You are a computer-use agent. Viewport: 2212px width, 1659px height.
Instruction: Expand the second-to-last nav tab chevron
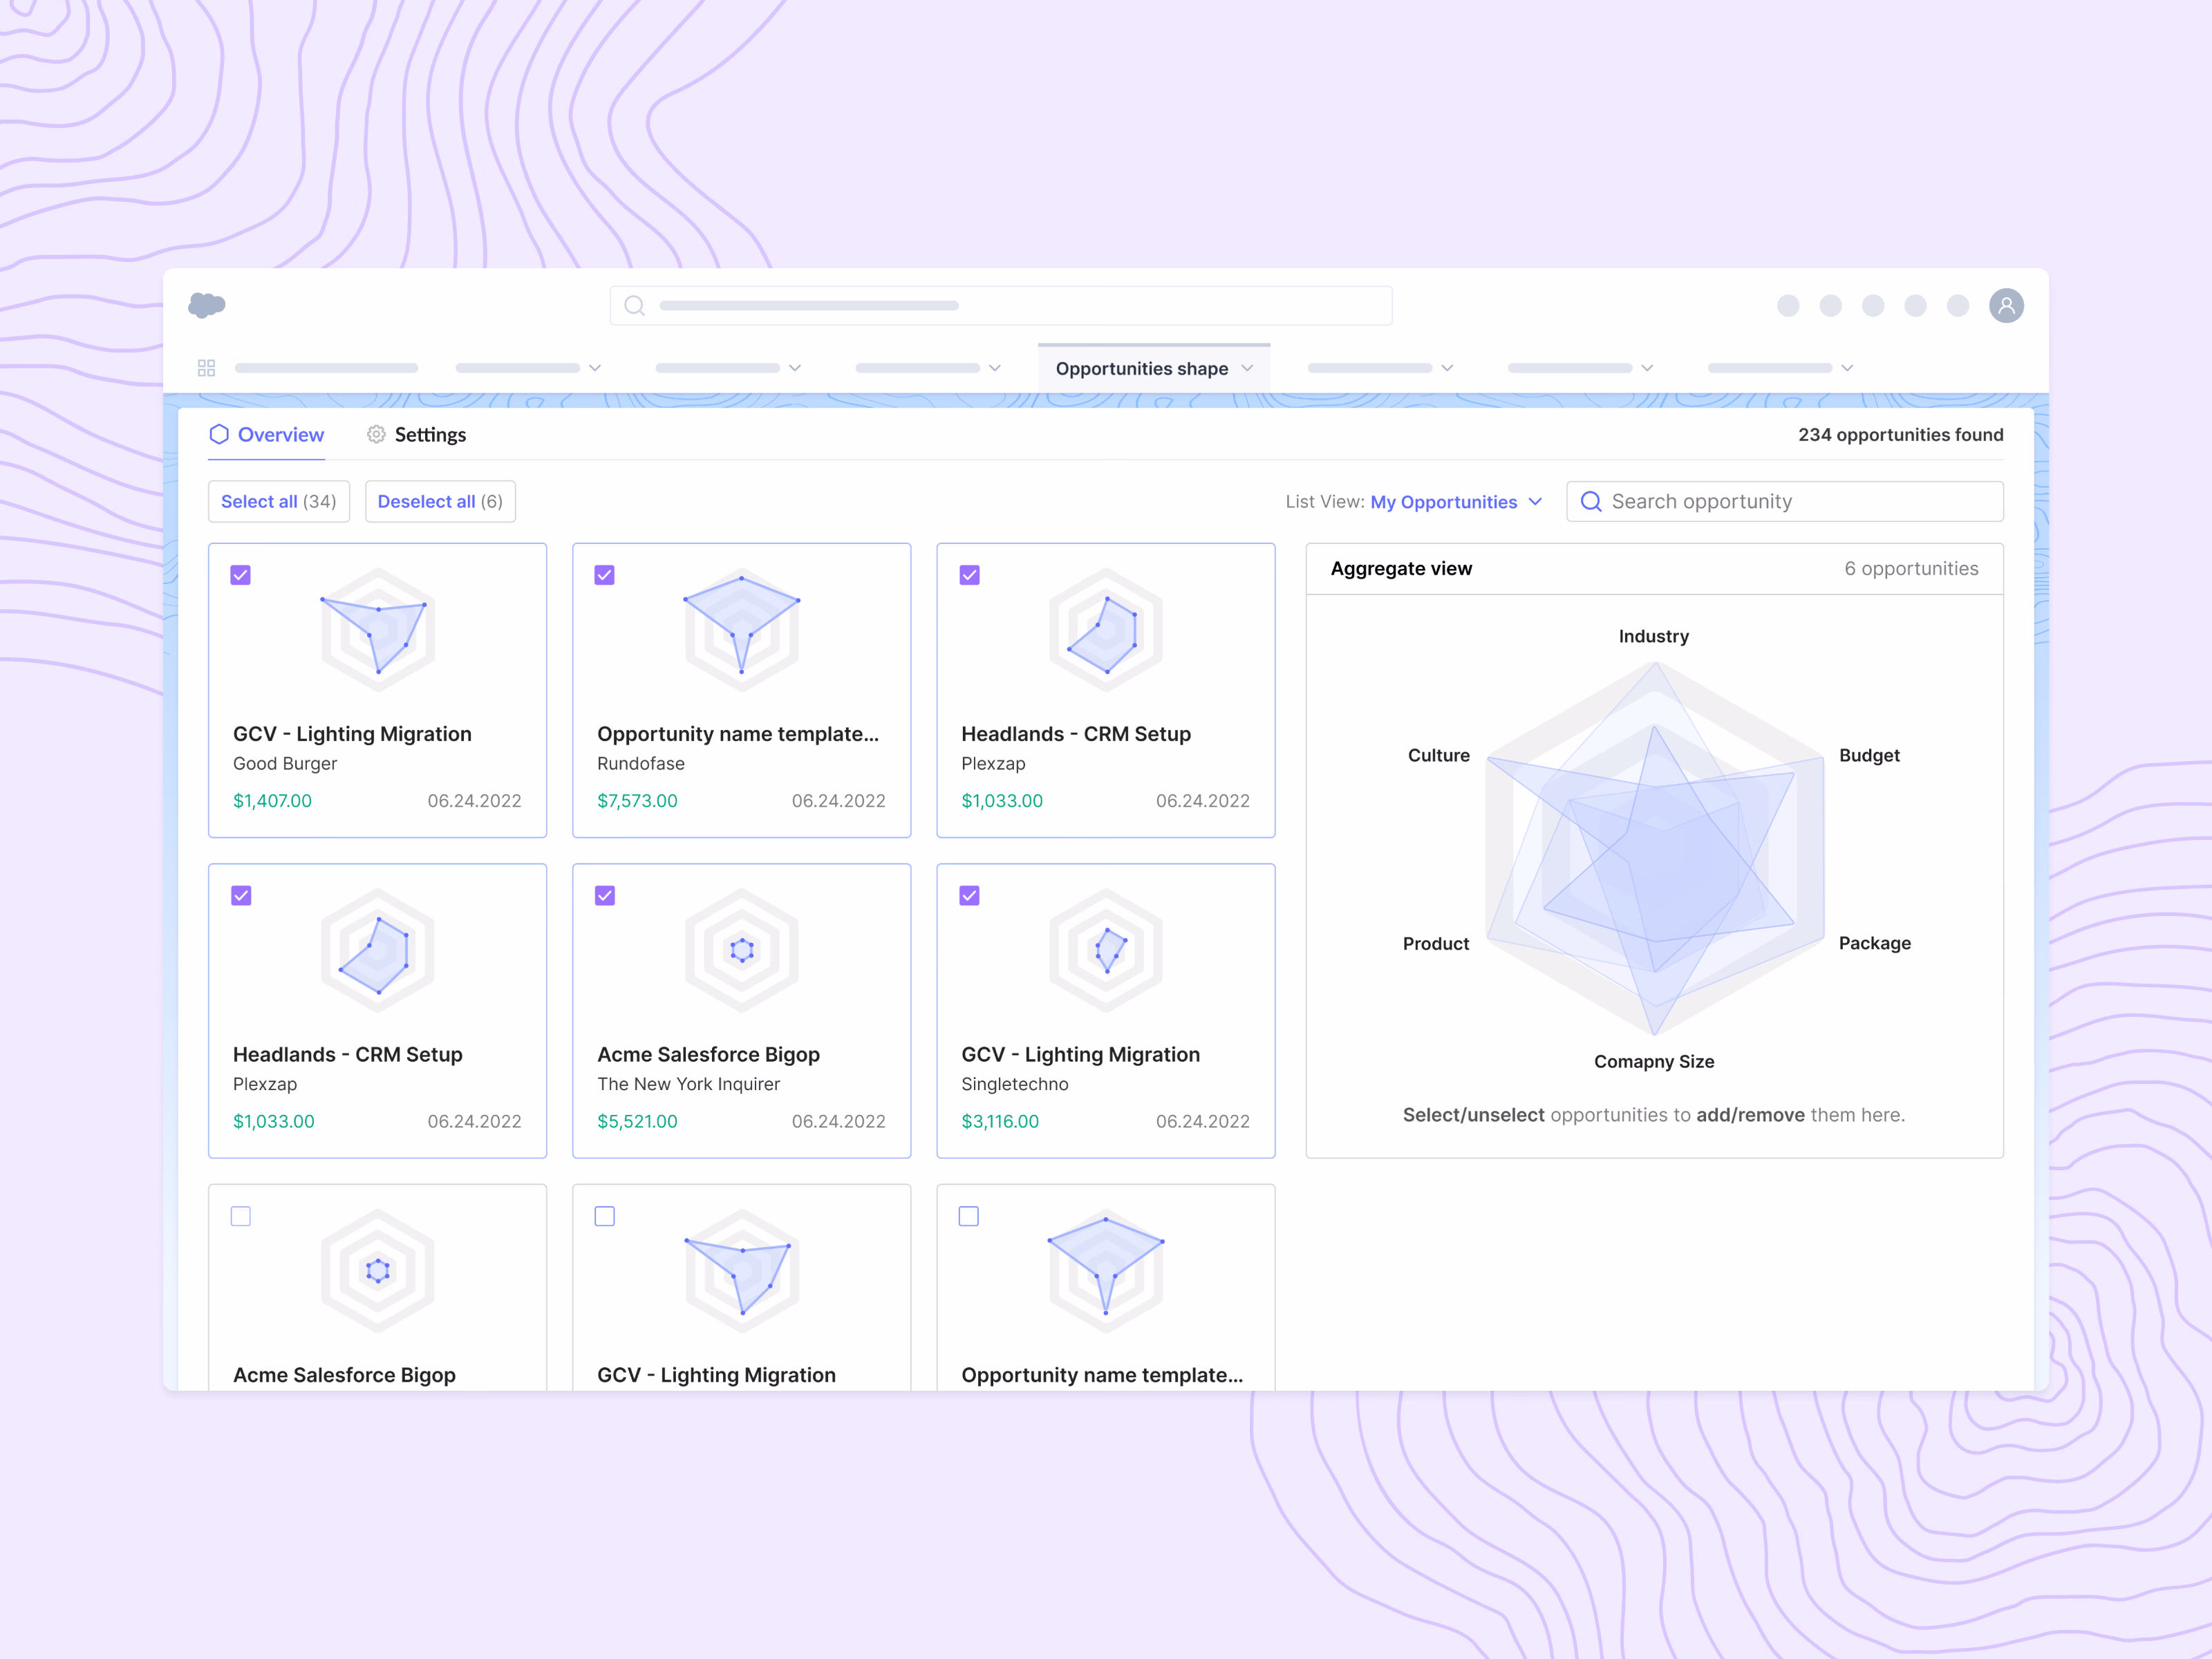coord(1647,368)
